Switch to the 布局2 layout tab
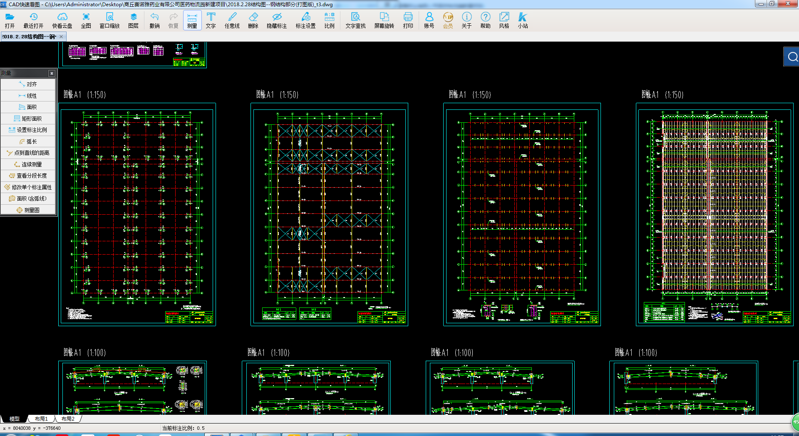 [x=68, y=419]
